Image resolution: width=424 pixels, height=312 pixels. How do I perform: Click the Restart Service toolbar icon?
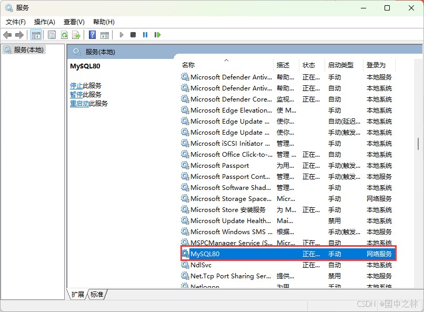157,35
